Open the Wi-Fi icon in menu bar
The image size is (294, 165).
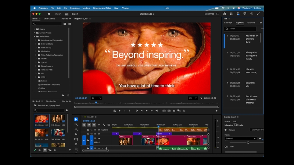coord(223,8)
